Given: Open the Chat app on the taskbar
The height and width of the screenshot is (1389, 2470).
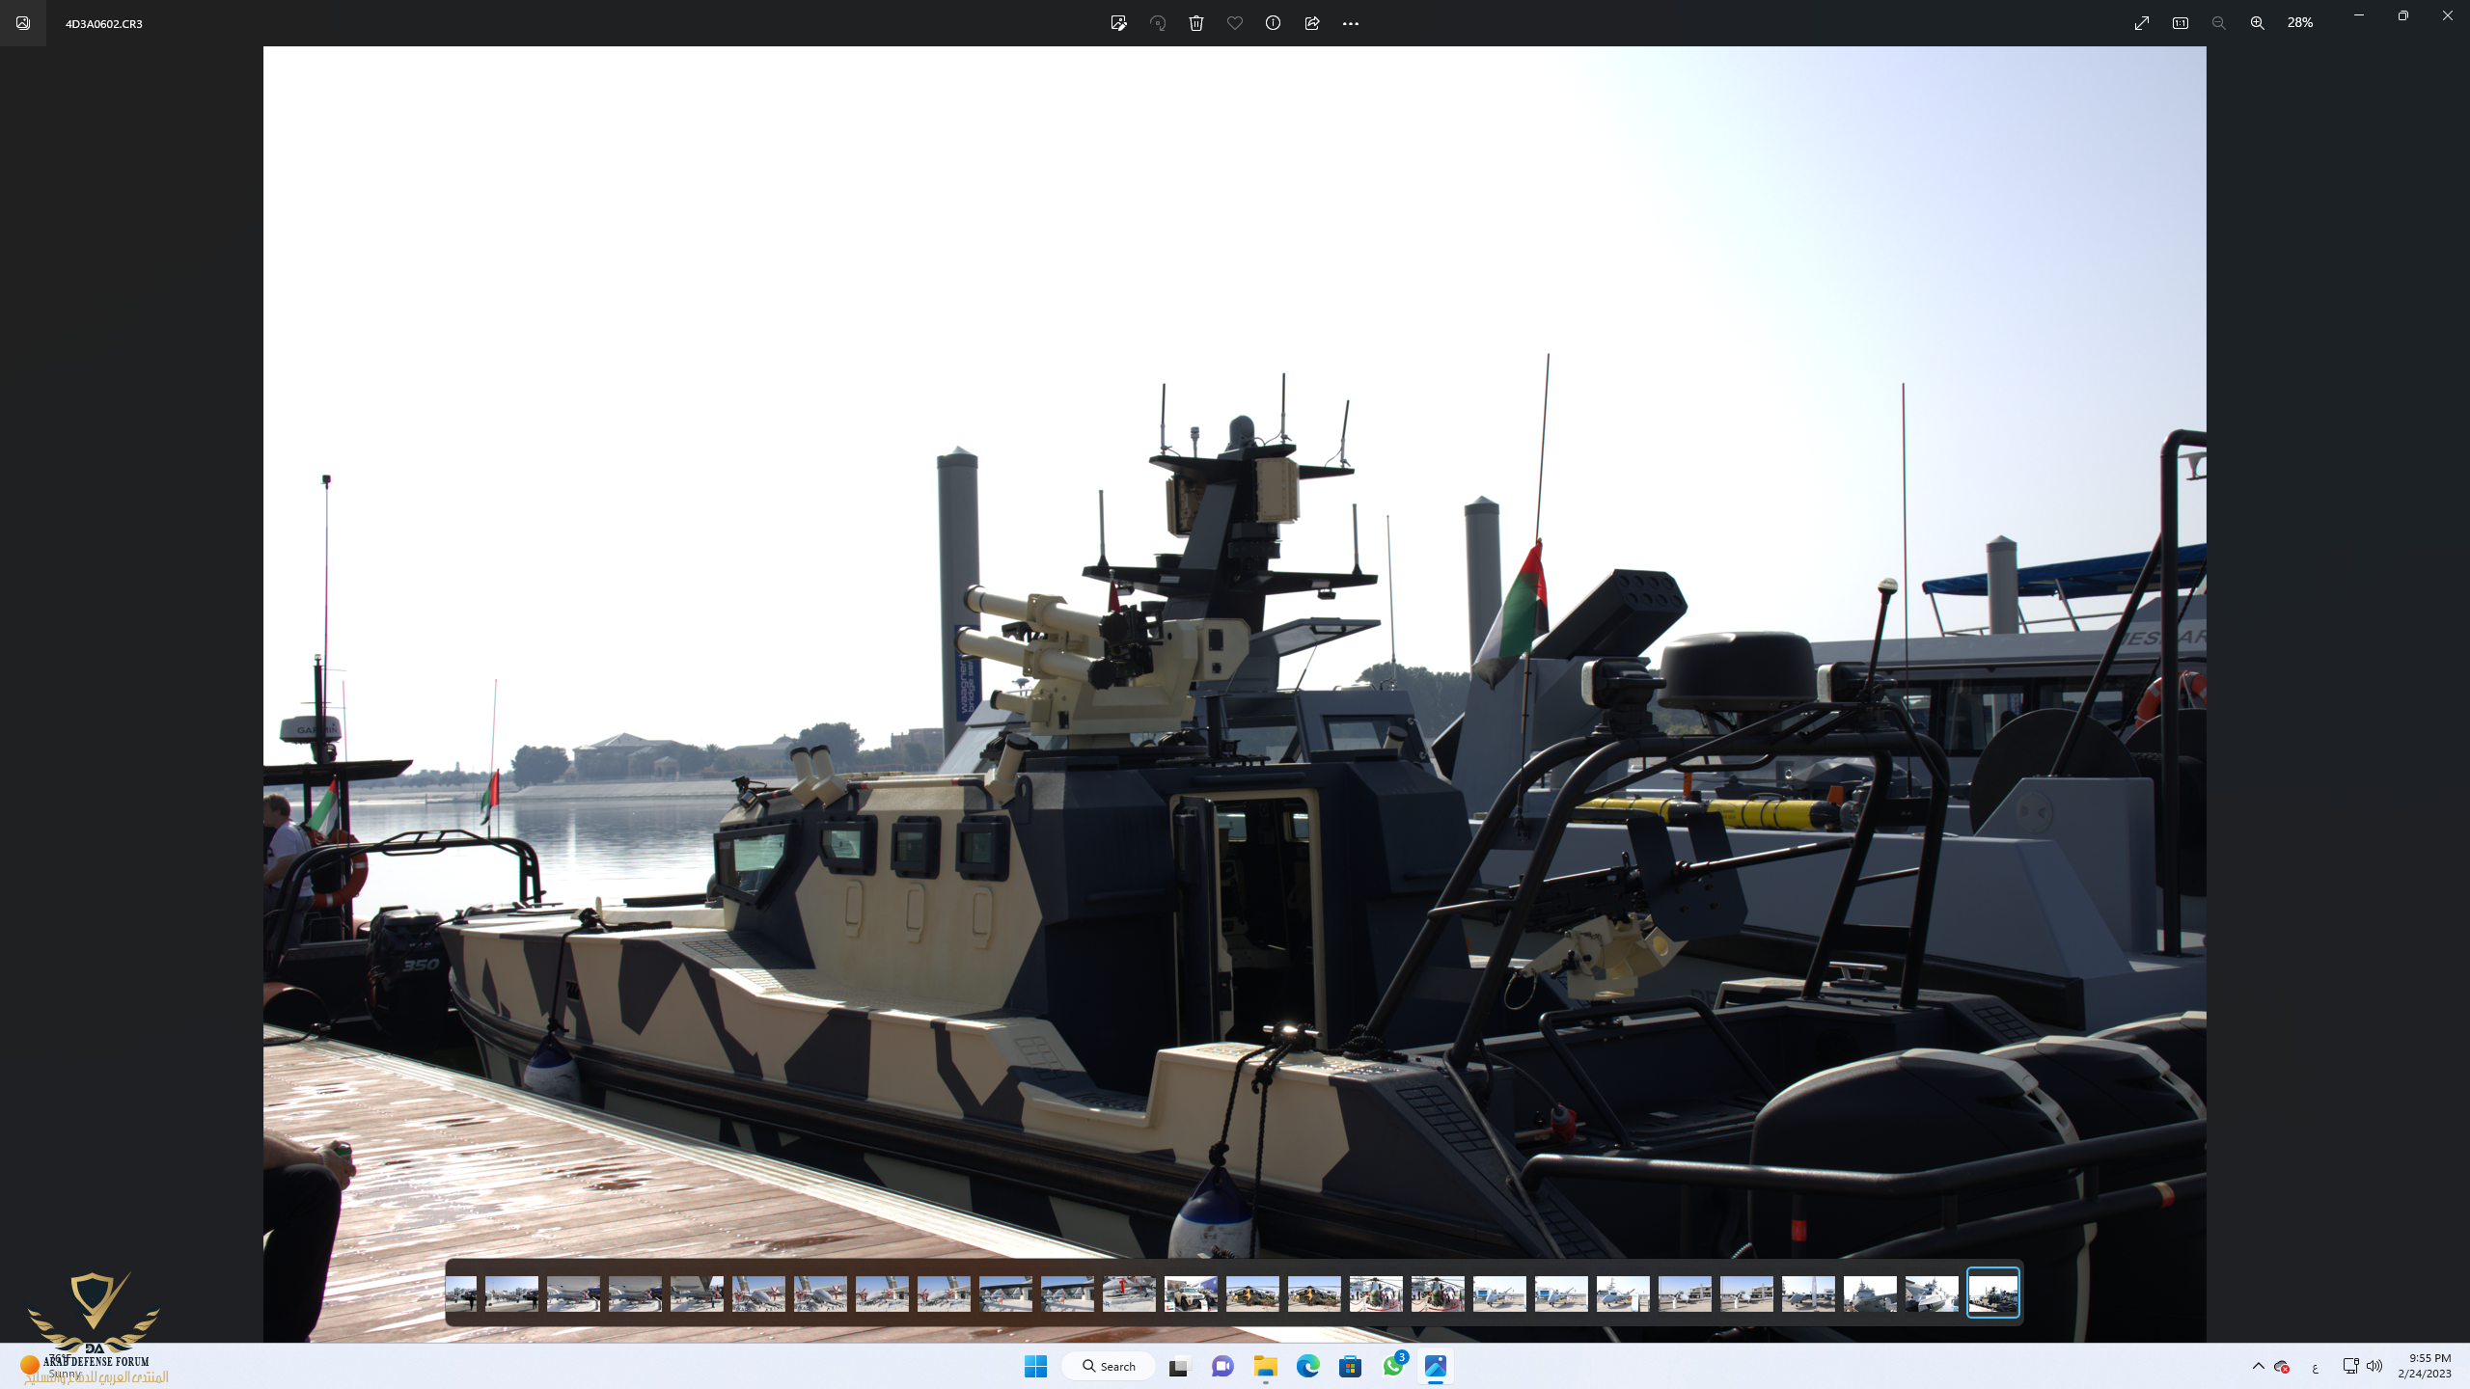Looking at the screenshot, I should pos(1222,1366).
